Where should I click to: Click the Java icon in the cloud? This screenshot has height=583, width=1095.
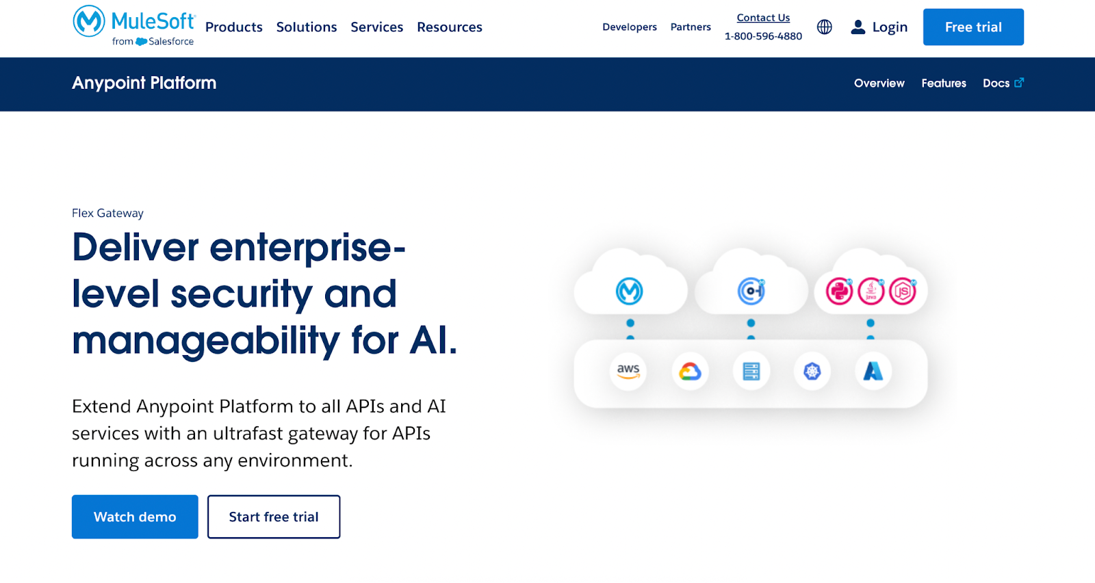coord(871,291)
